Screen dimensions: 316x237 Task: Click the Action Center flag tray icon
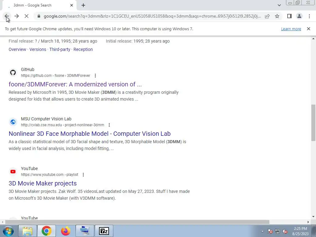270,231
